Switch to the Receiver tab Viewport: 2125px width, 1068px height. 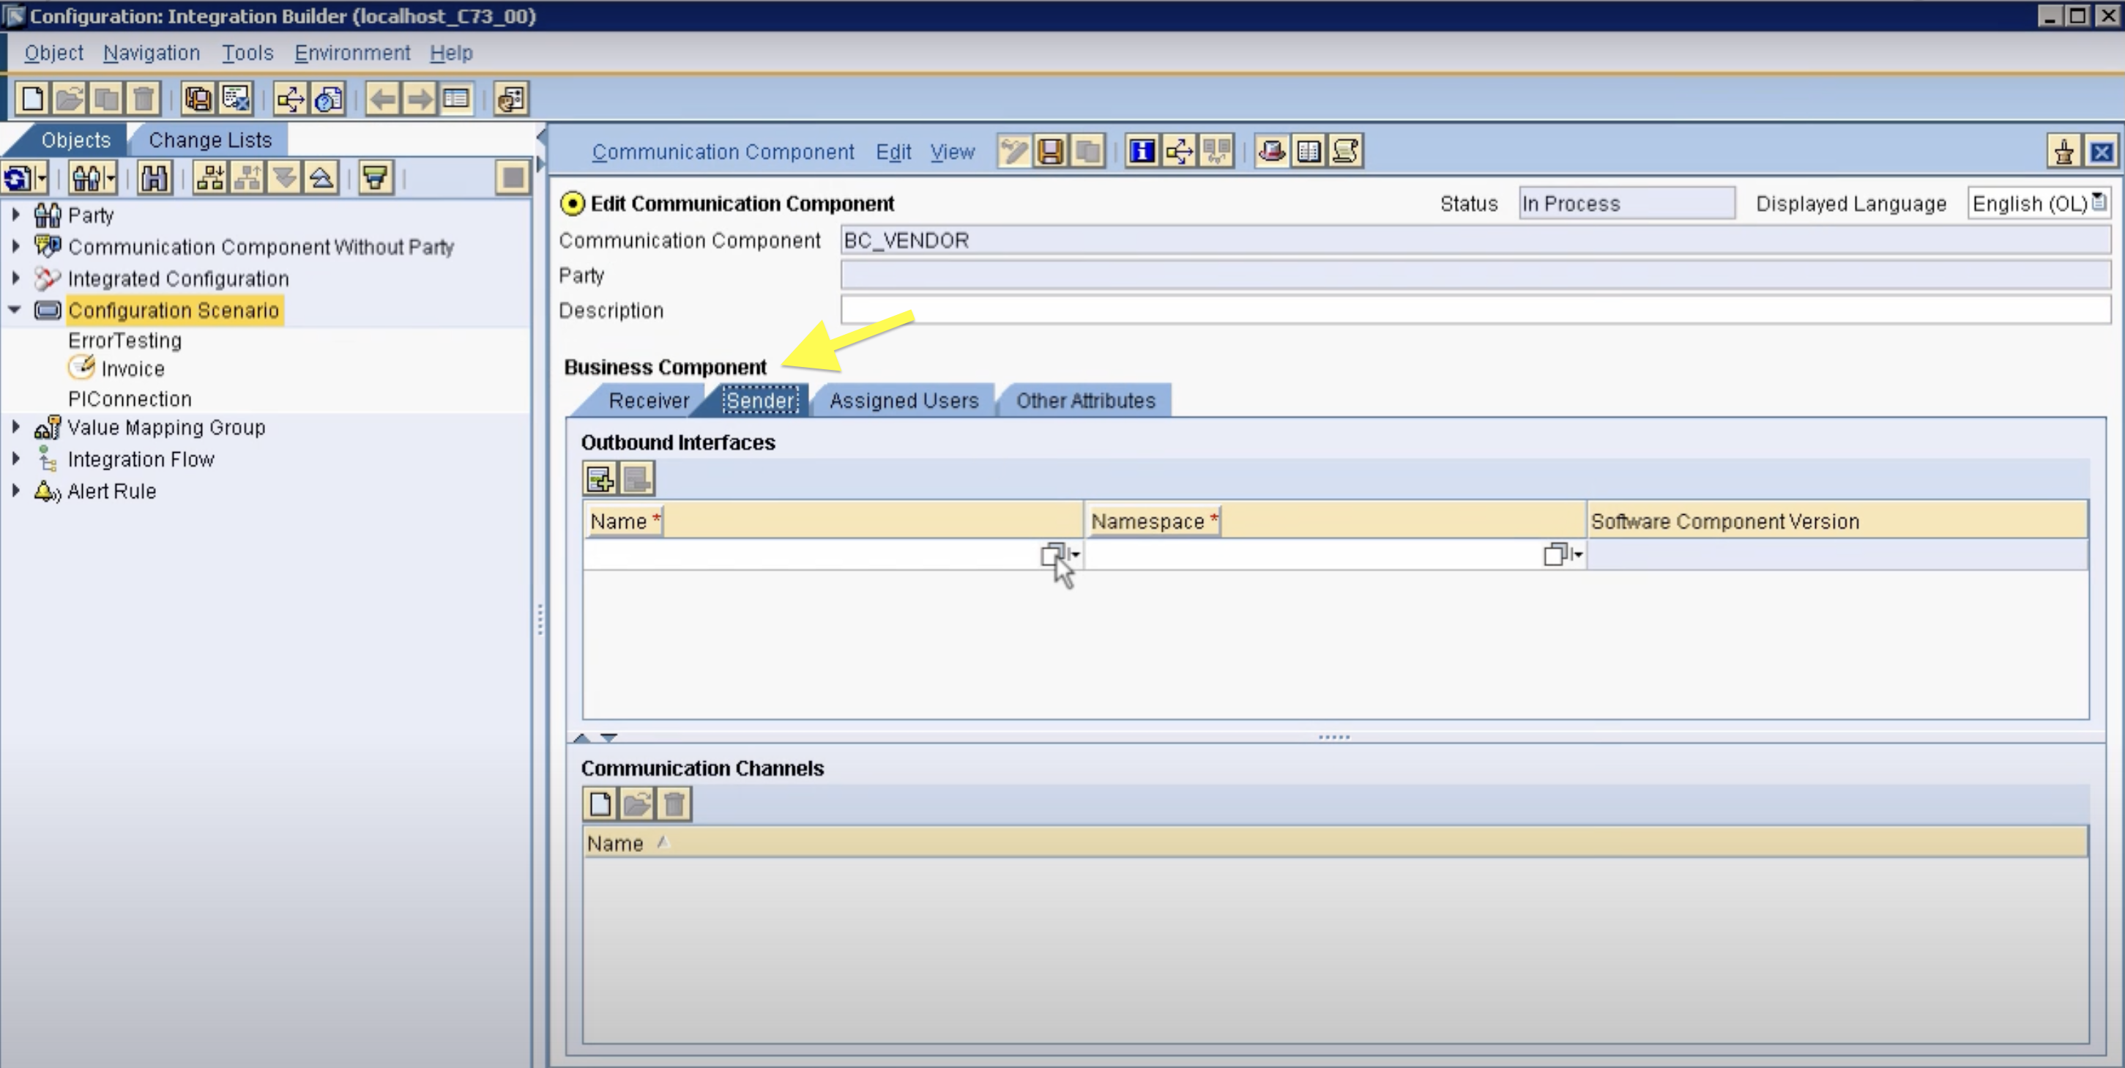point(647,400)
